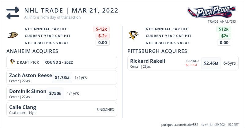This screenshot has height=128, width=245.
Task: Click Zach Aston-Reese's $1.73M cap hit
Action: [x=63, y=77]
